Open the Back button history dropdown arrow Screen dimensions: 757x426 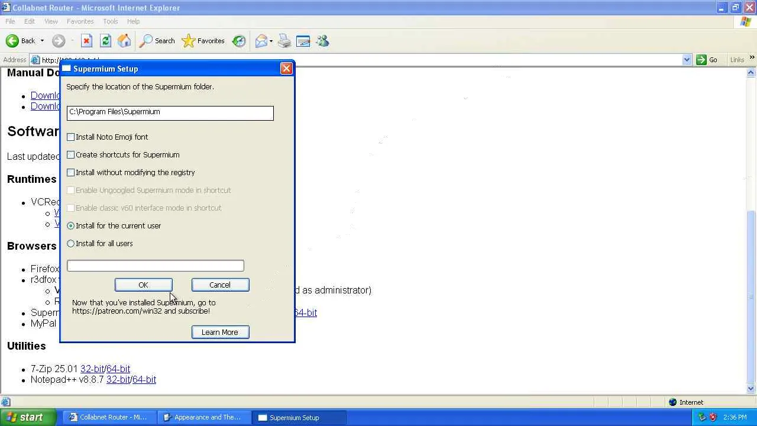pos(41,41)
